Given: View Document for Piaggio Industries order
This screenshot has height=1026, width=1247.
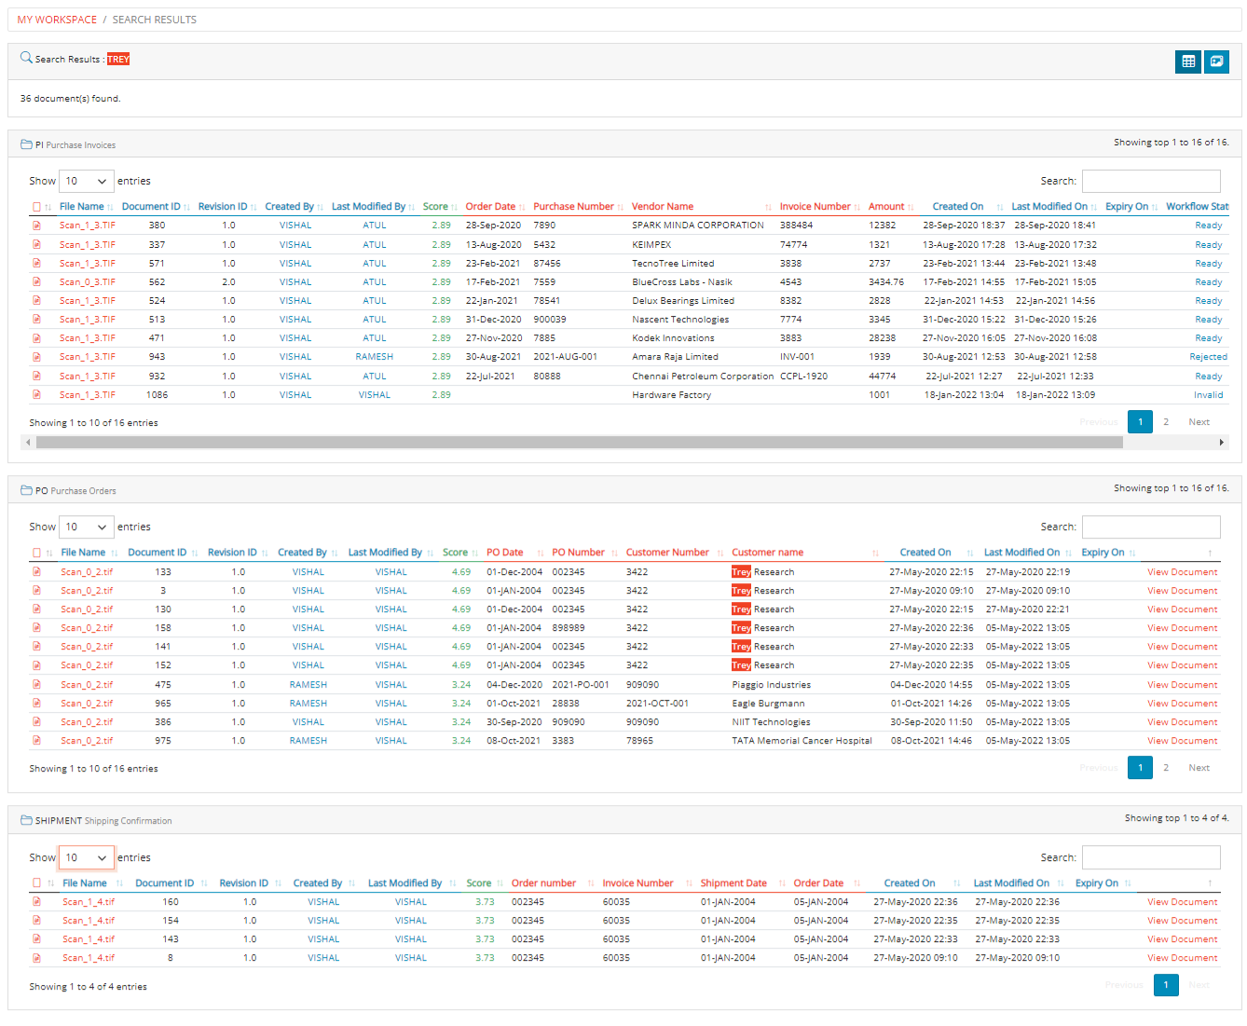Looking at the screenshot, I should [x=1182, y=685].
